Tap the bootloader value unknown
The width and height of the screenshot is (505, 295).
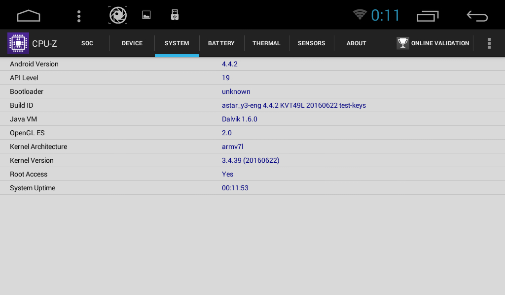[236, 91]
